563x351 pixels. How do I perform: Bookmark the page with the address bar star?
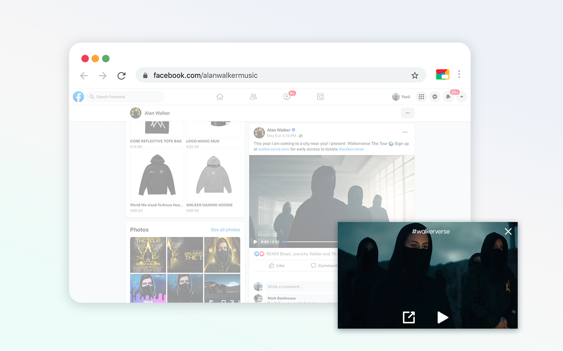(x=415, y=75)
